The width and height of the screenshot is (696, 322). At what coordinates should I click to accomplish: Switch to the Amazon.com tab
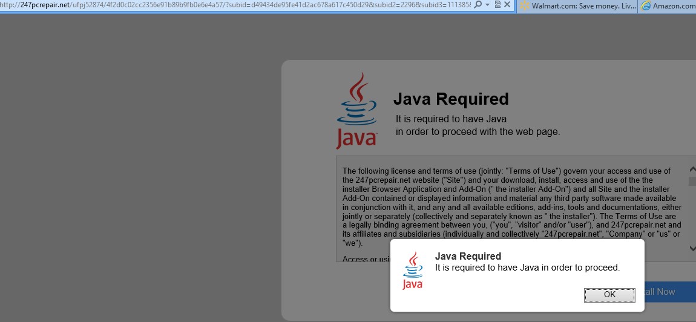click(x=672, y=5)
